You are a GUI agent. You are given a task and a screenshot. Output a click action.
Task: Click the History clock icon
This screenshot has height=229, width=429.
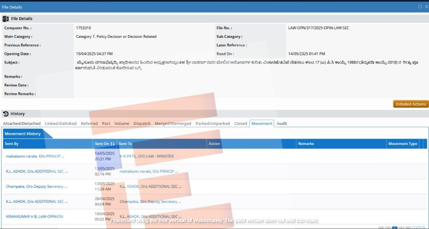pyautogui.click(x=6, y=114)
